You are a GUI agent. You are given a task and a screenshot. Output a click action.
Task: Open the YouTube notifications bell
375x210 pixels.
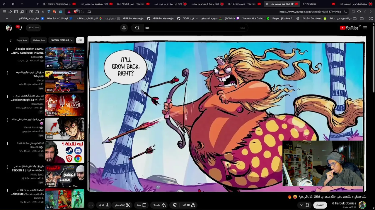coord(20,28)
